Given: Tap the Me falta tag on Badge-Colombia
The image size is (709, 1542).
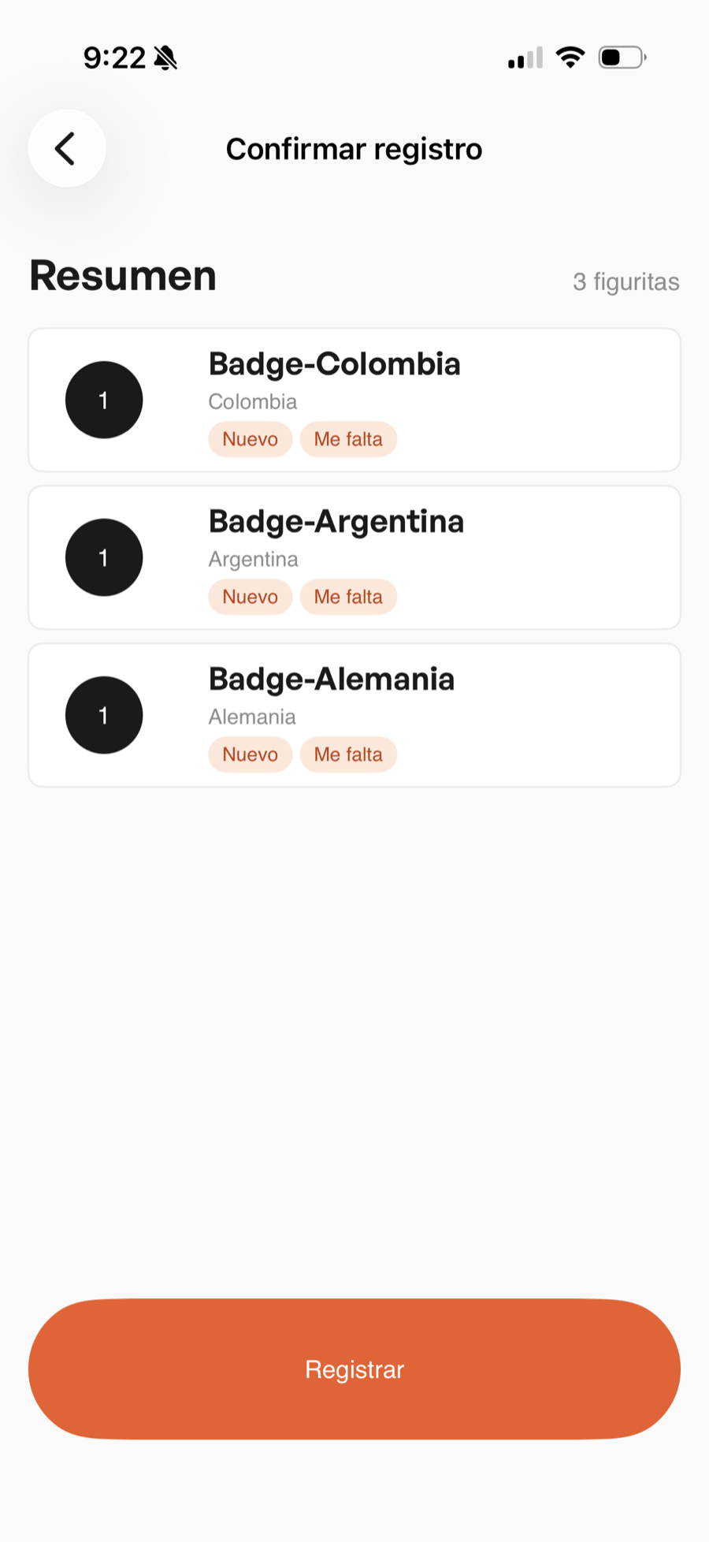Looking at the screenshot, I should 348,439.
